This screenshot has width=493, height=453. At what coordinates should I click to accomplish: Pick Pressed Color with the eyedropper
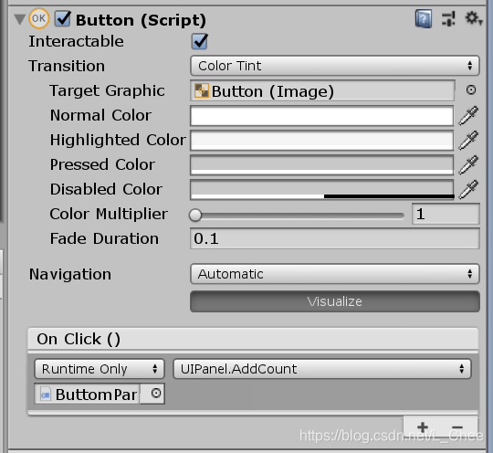tap(468, 164)
